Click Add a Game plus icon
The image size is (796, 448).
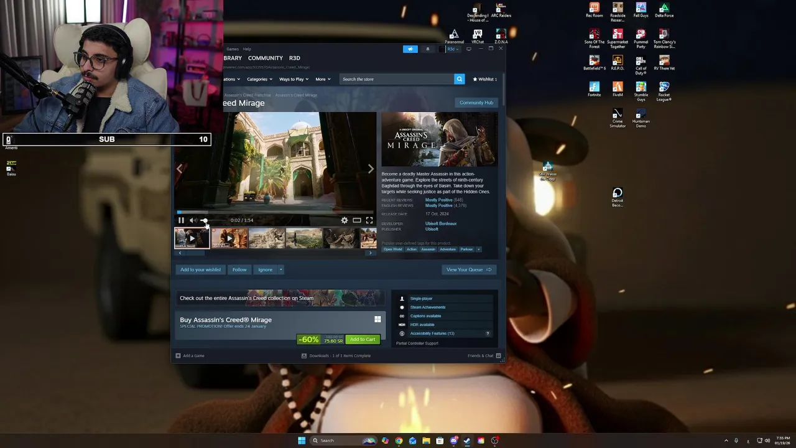tap(178, 356)
